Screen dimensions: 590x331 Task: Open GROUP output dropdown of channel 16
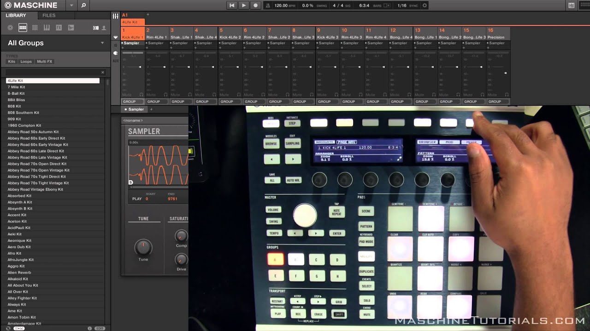point(498,102)
